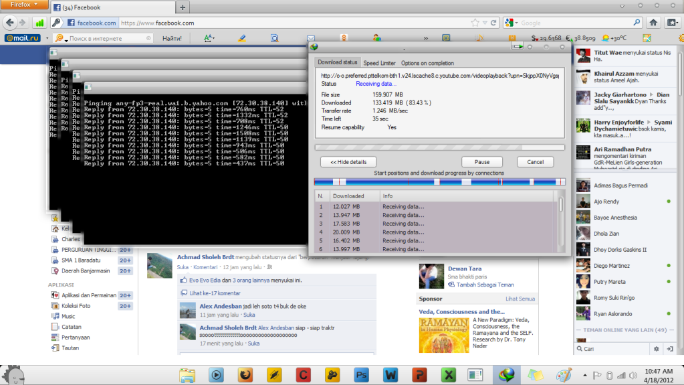Open Word from the taskbar
684x385 pixels.
click(390, 375)
